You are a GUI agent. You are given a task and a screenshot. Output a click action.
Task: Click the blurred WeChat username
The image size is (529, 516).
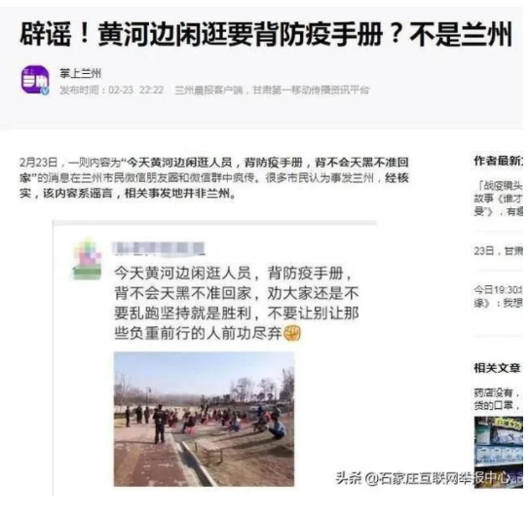coord(159,248)
